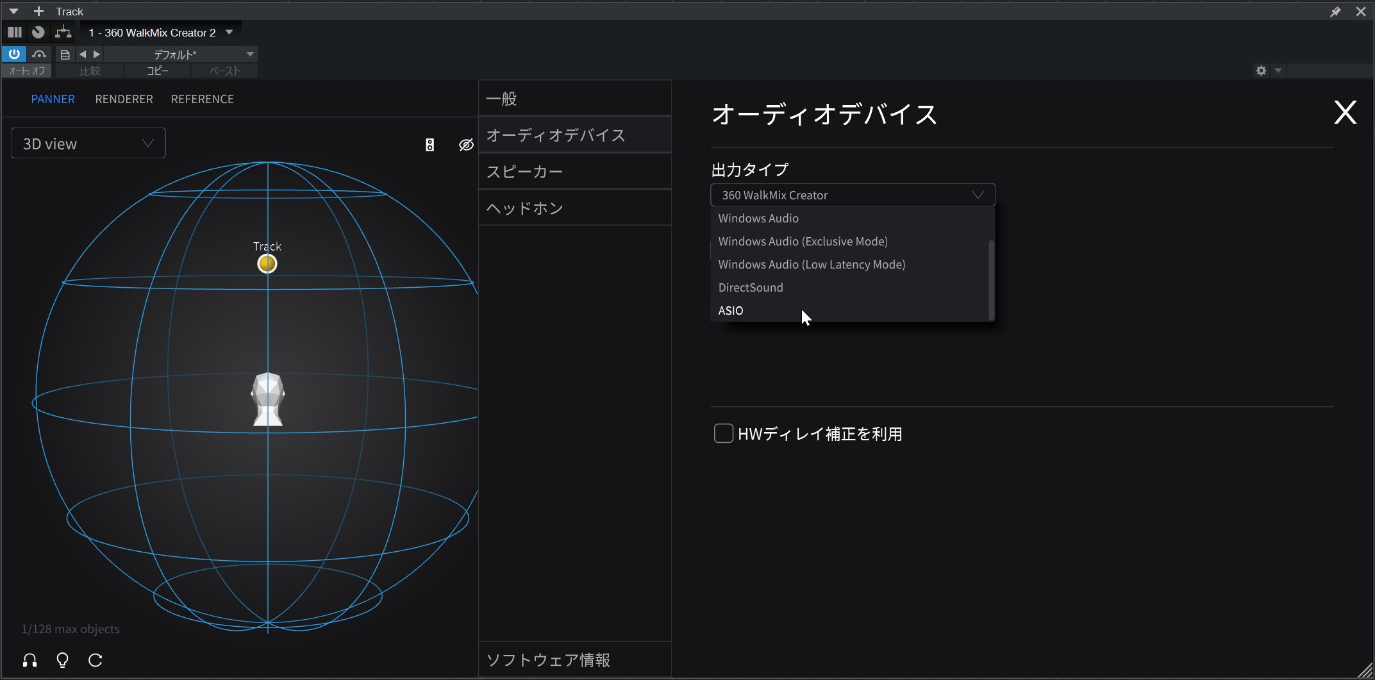
Task: Open the 360 WalkMix Creator 2 plugin selector
Action: pyautogui.click(x=160, y=33)
